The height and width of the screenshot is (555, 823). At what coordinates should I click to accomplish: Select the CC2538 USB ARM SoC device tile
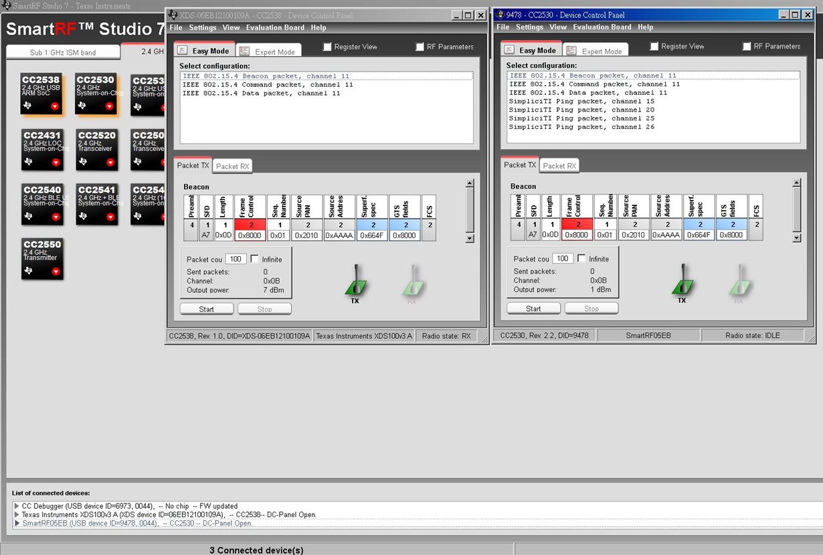pos(41,94)
